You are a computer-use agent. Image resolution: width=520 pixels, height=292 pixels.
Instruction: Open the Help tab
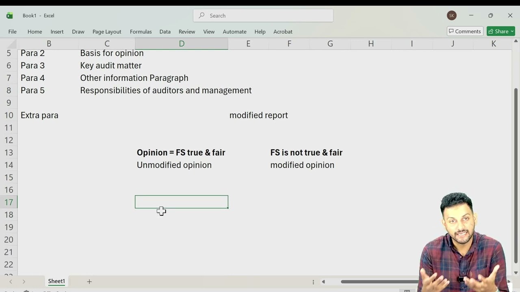pos(260,32)
